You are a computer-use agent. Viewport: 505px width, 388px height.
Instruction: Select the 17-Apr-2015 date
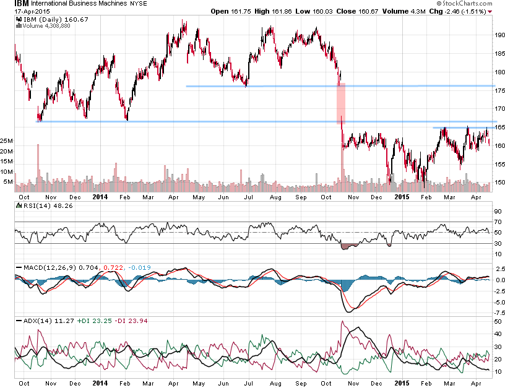(32, 11)
